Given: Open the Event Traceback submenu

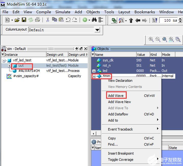Looking at the screenshot, I should pos(131,129).
